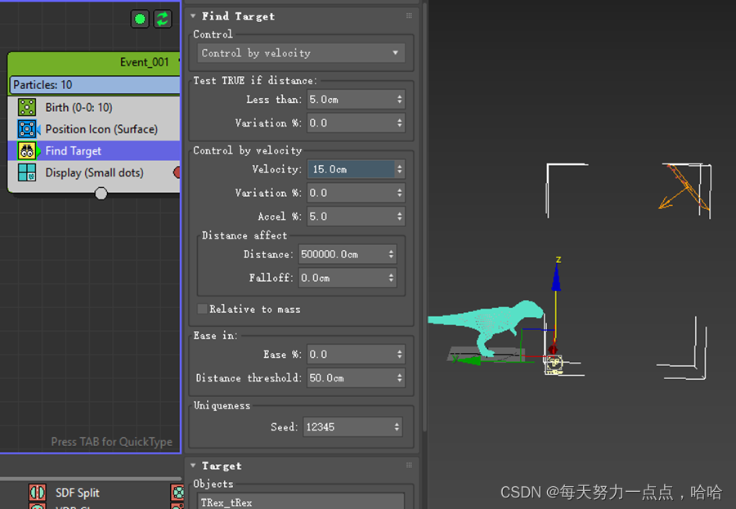Screen dimensions: 736x509
Task: Click the Seed spinner arrows
Action: 397,427
